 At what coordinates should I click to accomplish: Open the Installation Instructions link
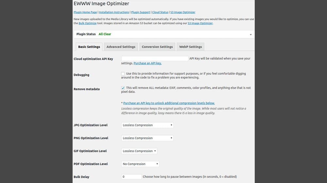114,12
